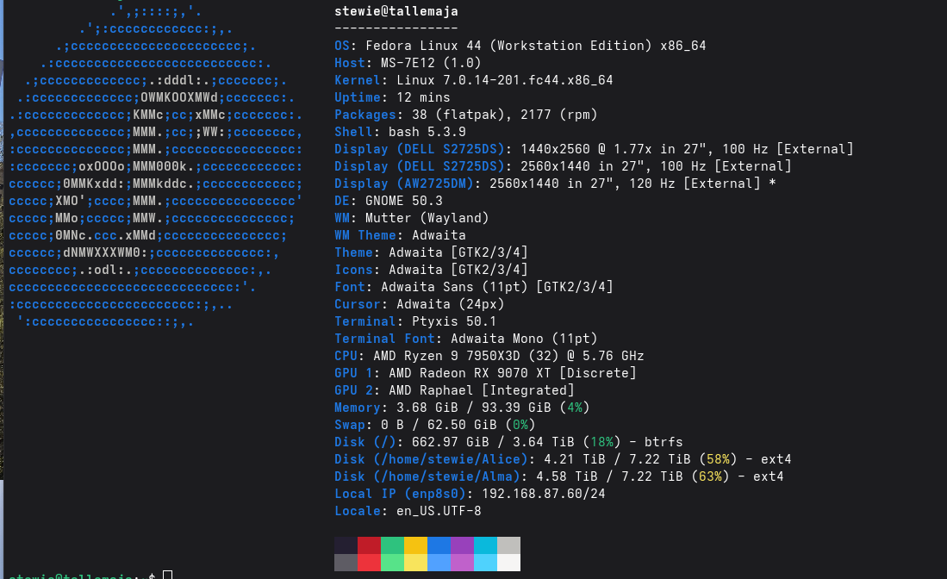Click the Icons line Adwaita [GTK2/3/4]
This screenshot has width=947, height=579.
[431, 270]
